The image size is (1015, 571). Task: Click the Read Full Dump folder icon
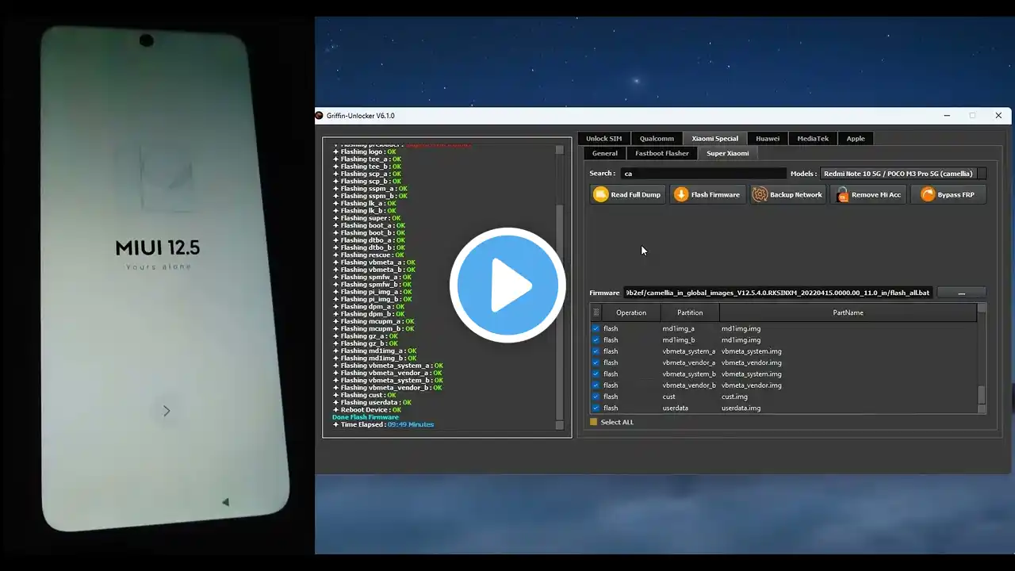pyautogui.click(x=601, y=194)
